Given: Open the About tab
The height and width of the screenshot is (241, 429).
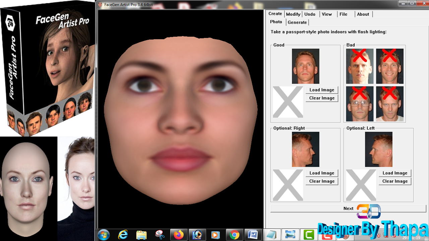Looking at the screenshot, I should click(363, 14).
